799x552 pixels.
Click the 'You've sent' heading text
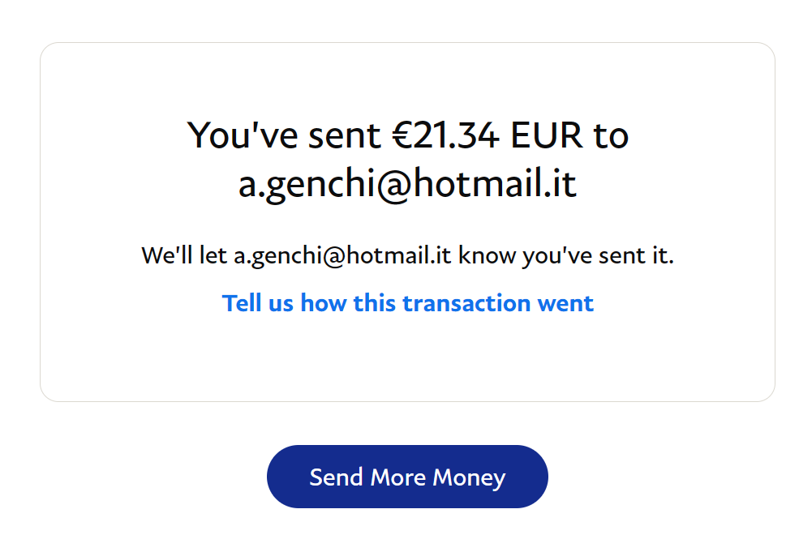pyautogui.click(x=284, y=135)
